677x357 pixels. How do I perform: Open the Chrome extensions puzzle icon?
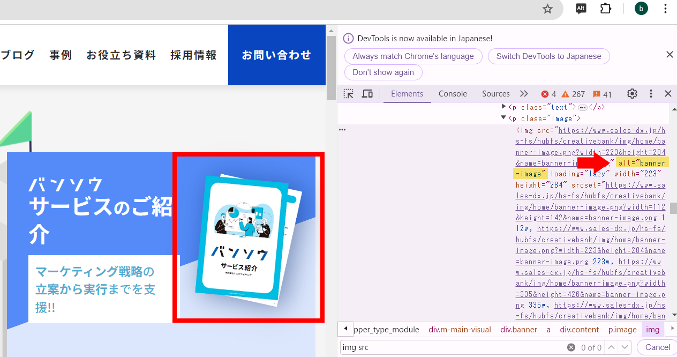[x=605, y=9]
